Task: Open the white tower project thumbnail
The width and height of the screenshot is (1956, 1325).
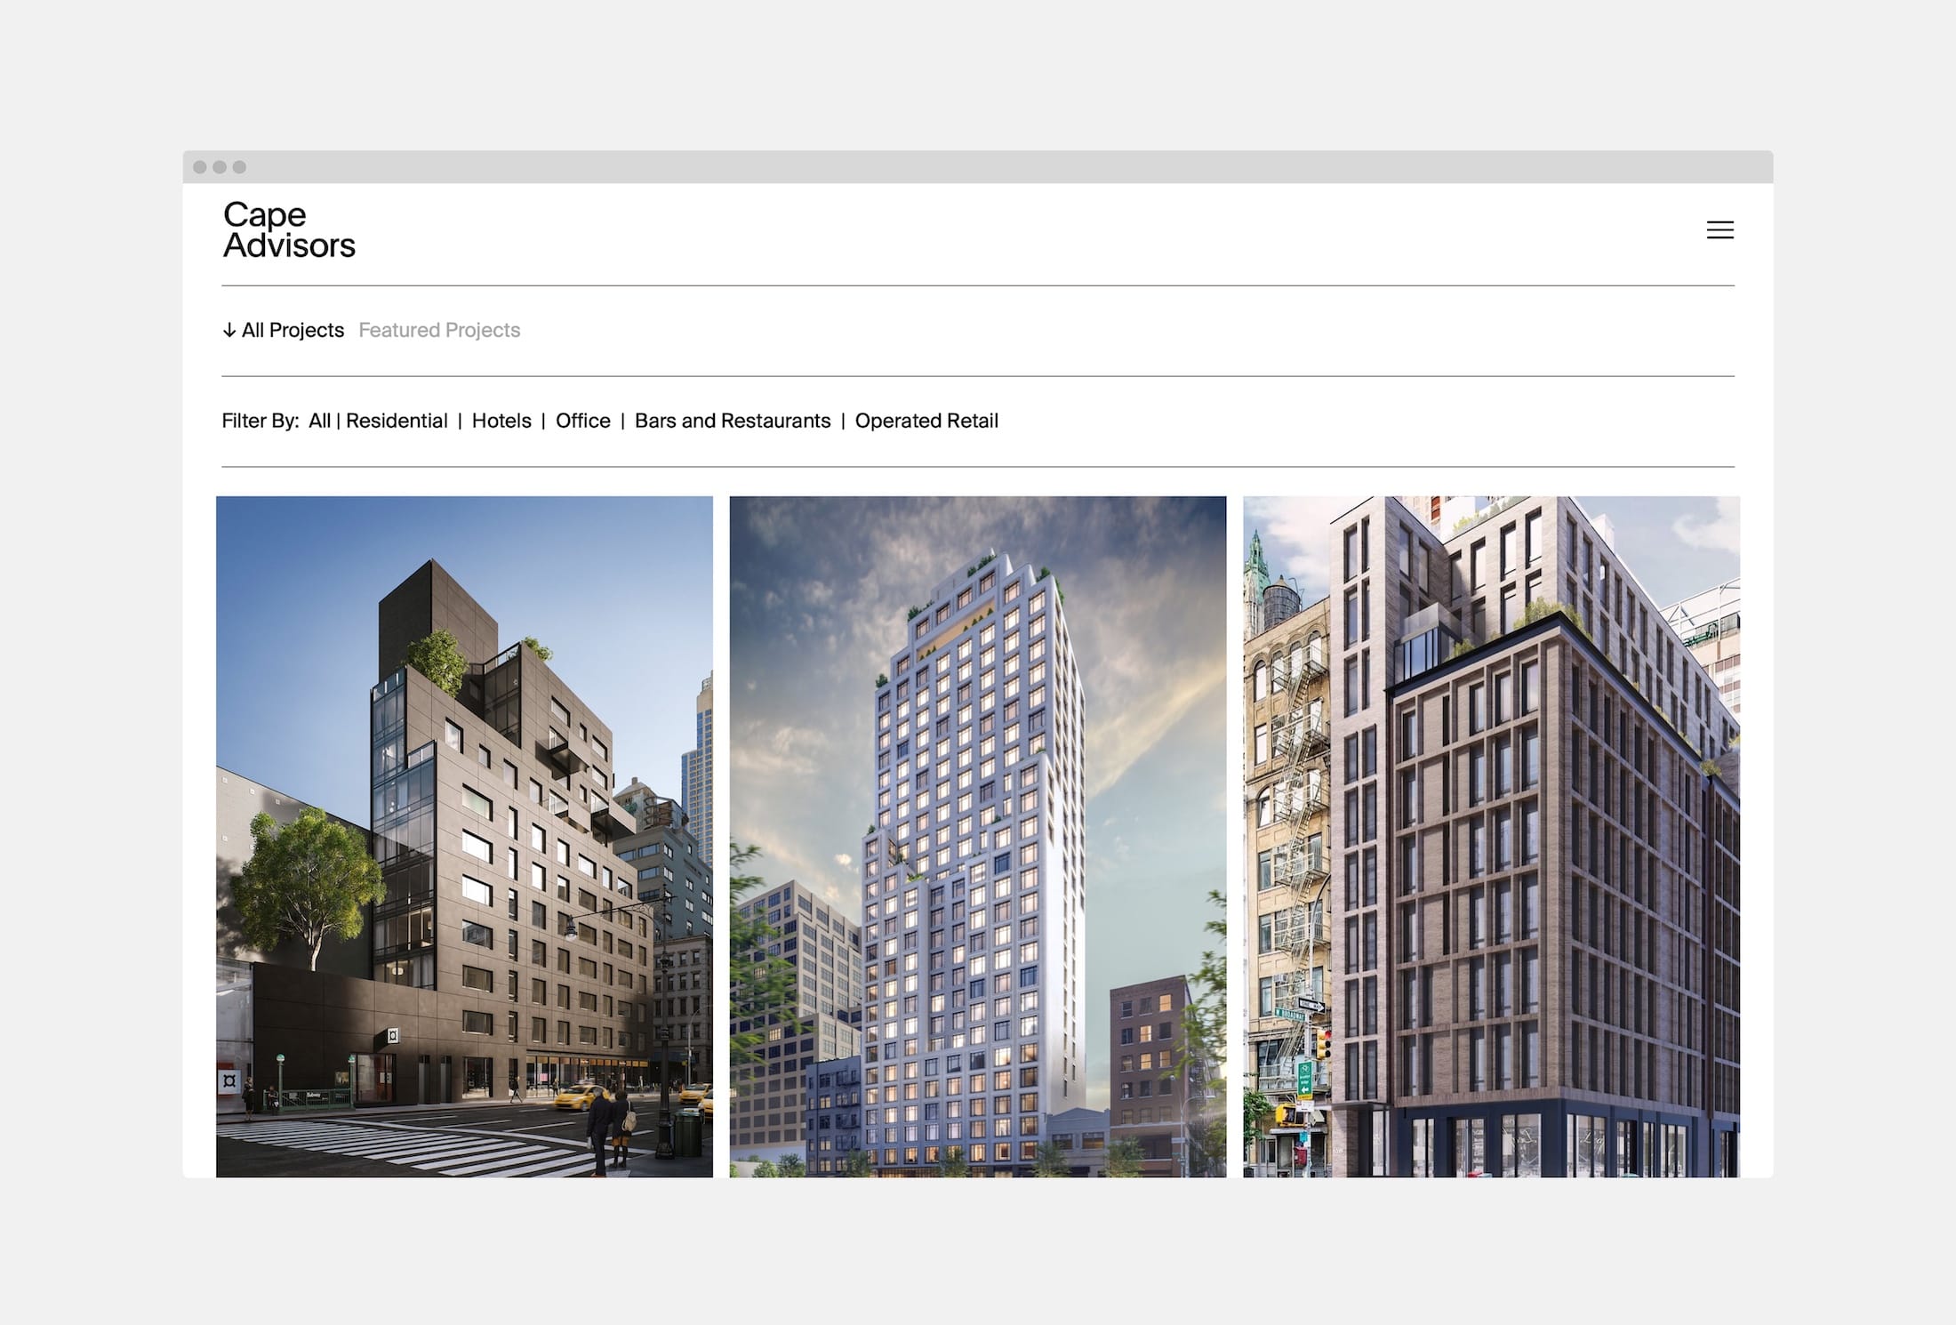Action: tap(978, 837)
